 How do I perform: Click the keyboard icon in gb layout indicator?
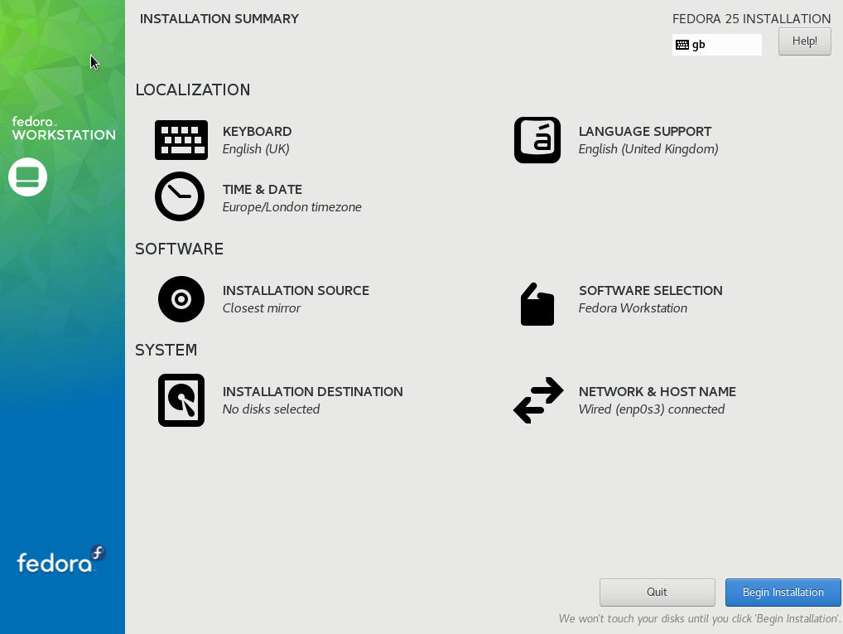tap(682, 45)
